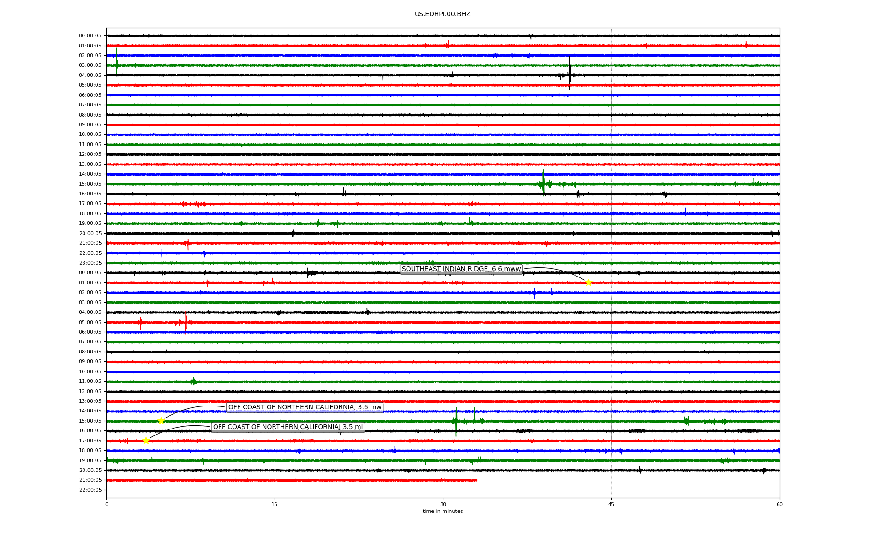The height and width of the screenshot is (553, 886).
Task: Click the 13:00:05 time label in the upper half
Action: 90,164
